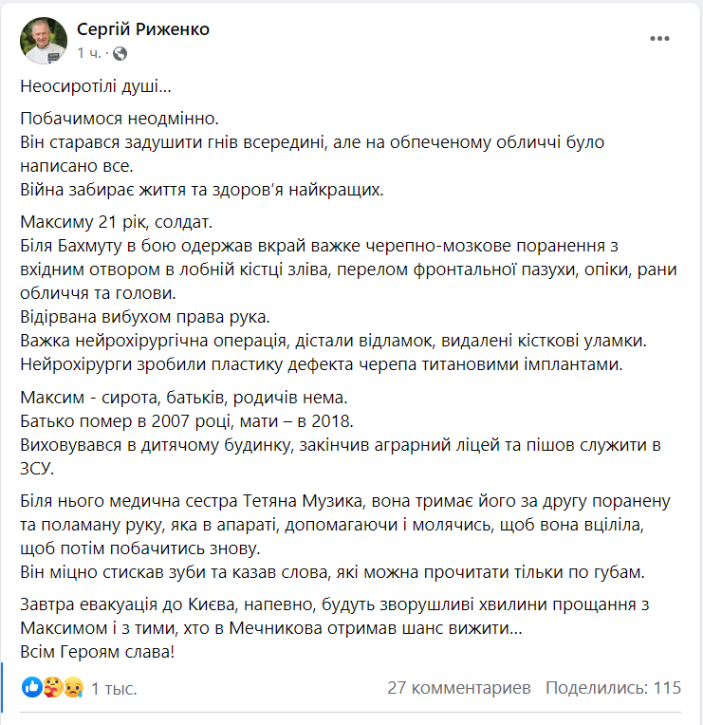Click the 'Війна забирає життя' sentence
This screenshot has width=703, height=725.
point(202,188)
